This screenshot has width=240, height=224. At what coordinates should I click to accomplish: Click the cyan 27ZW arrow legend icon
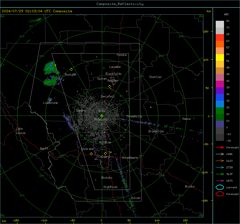click(220, 167)
